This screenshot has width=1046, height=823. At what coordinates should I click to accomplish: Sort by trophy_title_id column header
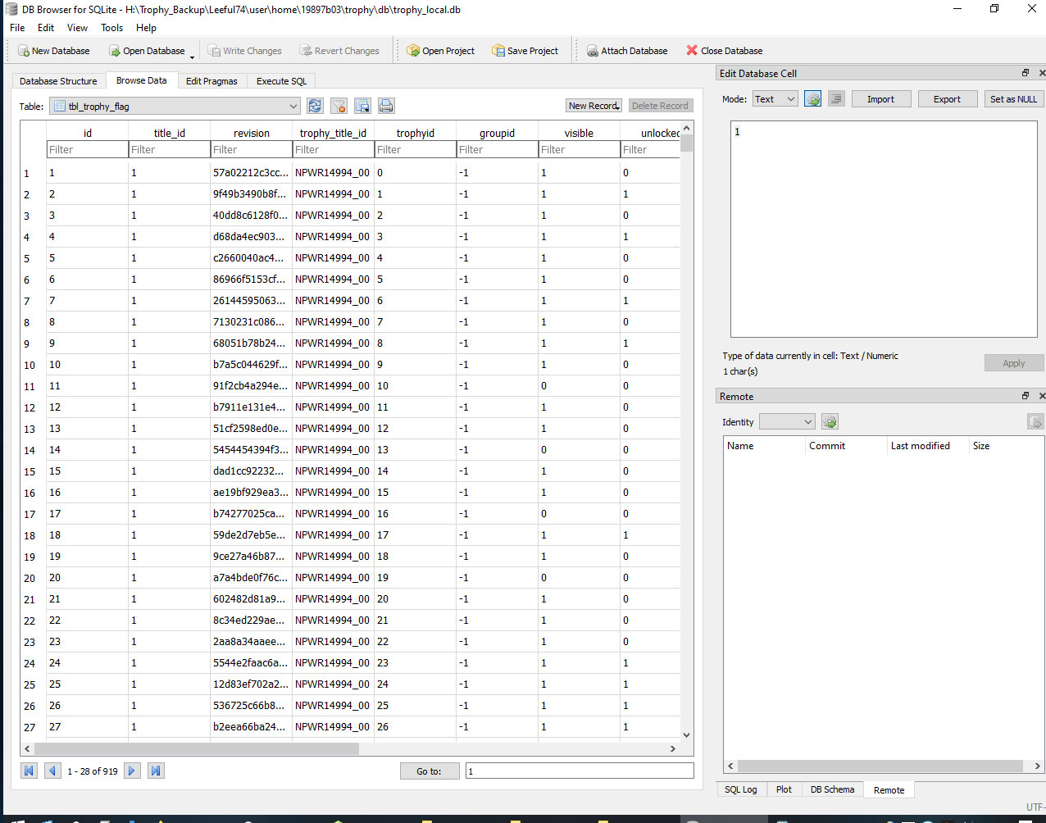pos(333,133)
